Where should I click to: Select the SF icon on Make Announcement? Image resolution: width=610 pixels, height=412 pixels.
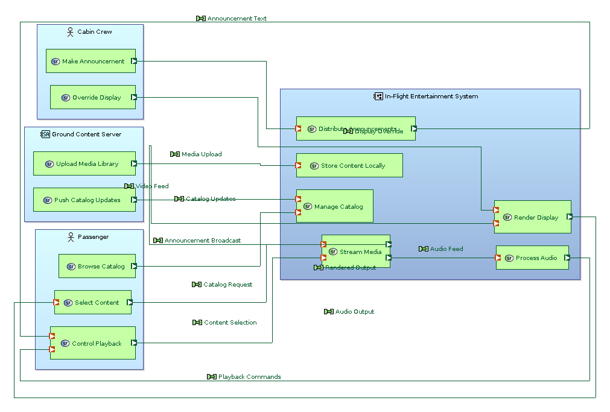click(55, 61)
